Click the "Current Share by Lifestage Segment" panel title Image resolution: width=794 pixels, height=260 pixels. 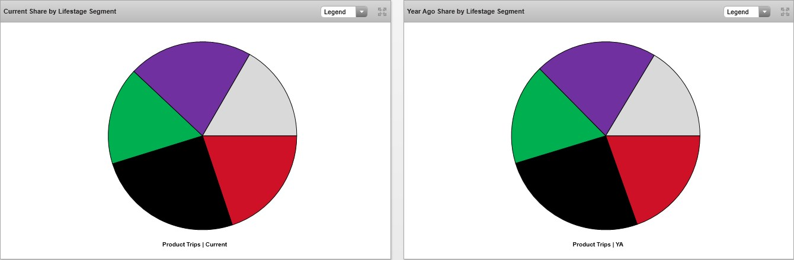60,11
